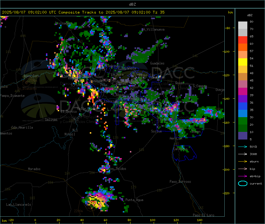Click the -80 km tick on vertical axis
Screen dimensions: 265x224
point(227,28)
